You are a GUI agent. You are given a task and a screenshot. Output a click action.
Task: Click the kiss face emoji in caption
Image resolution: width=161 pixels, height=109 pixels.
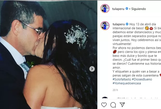[x=147, y=28]
